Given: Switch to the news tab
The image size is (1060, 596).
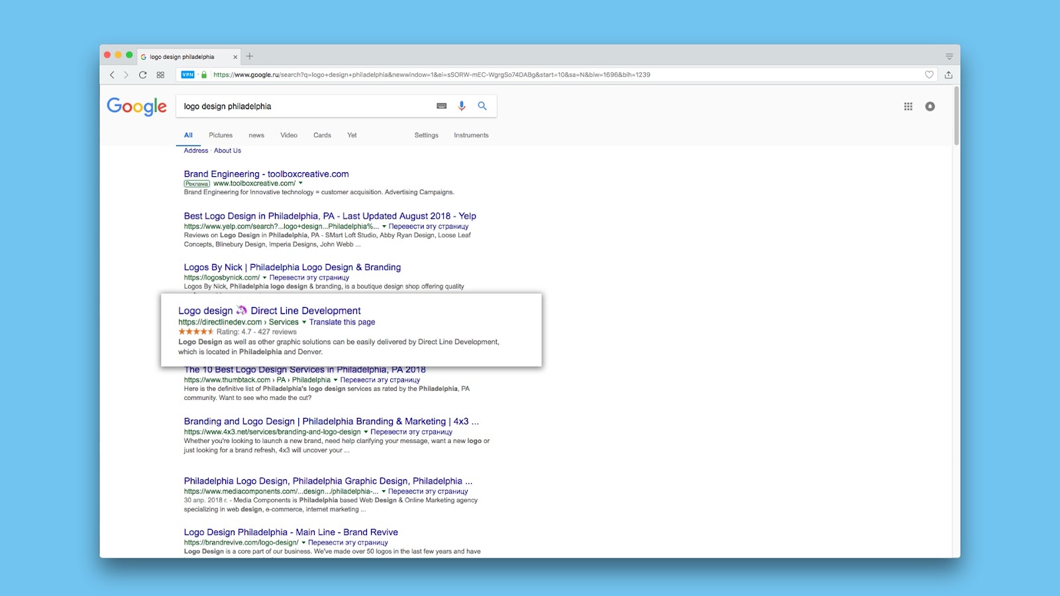Looking at the screenshot, I should pyautogui.click(x=256, y=135).
